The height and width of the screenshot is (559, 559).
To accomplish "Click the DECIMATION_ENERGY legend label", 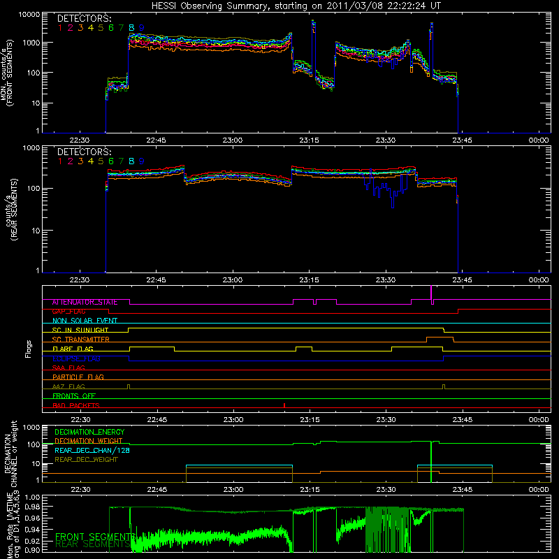I will click(89, 432).
